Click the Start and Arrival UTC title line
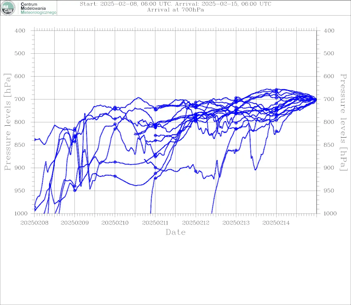The height and width of the screenshot is (305, 351). (x=175, y=4)
